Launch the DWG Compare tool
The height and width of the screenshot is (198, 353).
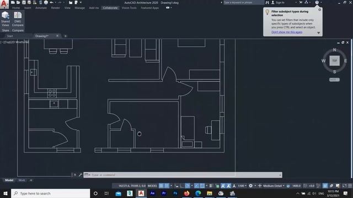coord(18,19)
